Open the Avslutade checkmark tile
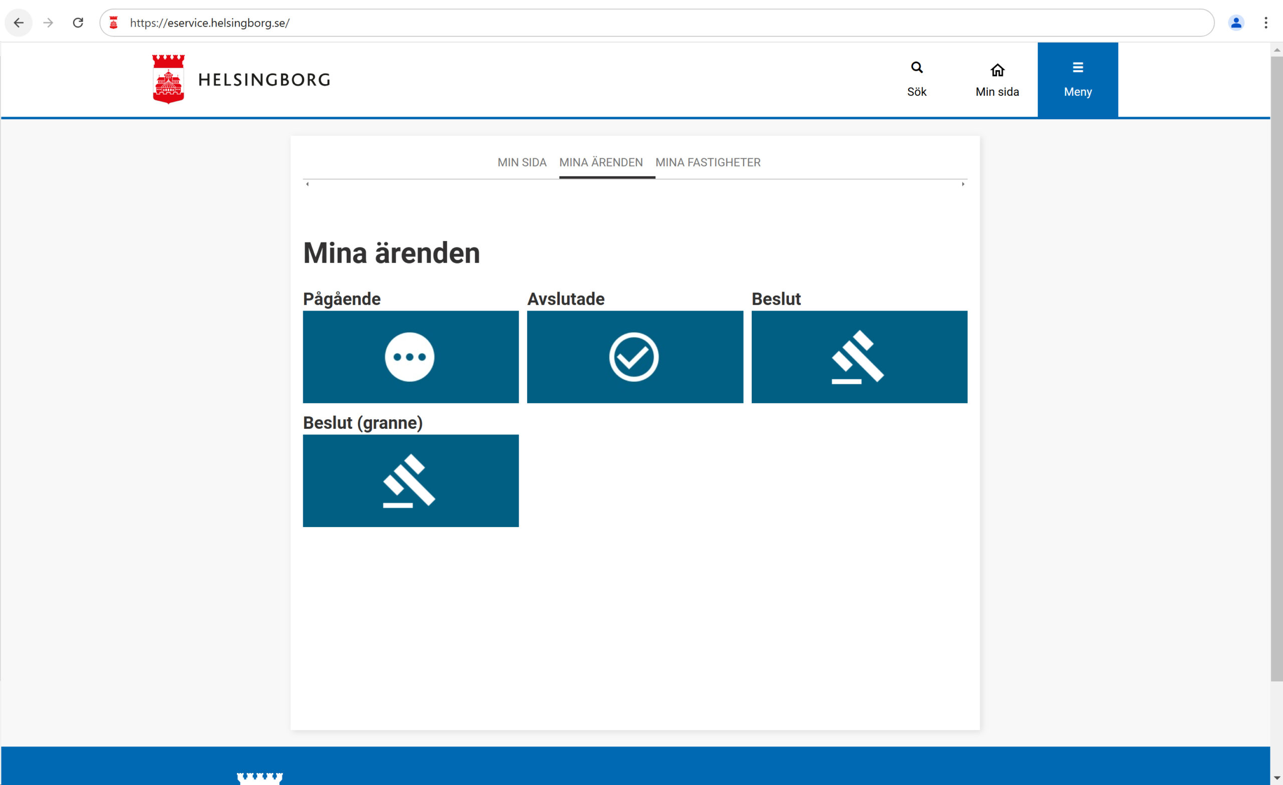This screenshot has width=1283, height=785. pyautogui.click(x=634, y=357)
